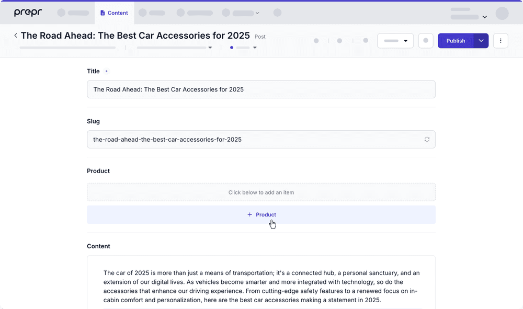Click the Prepr logo
The height and width of the screenshot is (309, 523).
28,13
